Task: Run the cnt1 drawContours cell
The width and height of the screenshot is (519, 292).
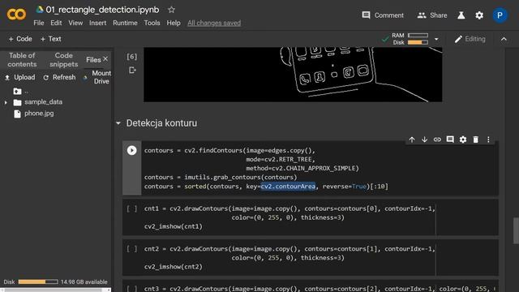Action: (x=131, y=208)
